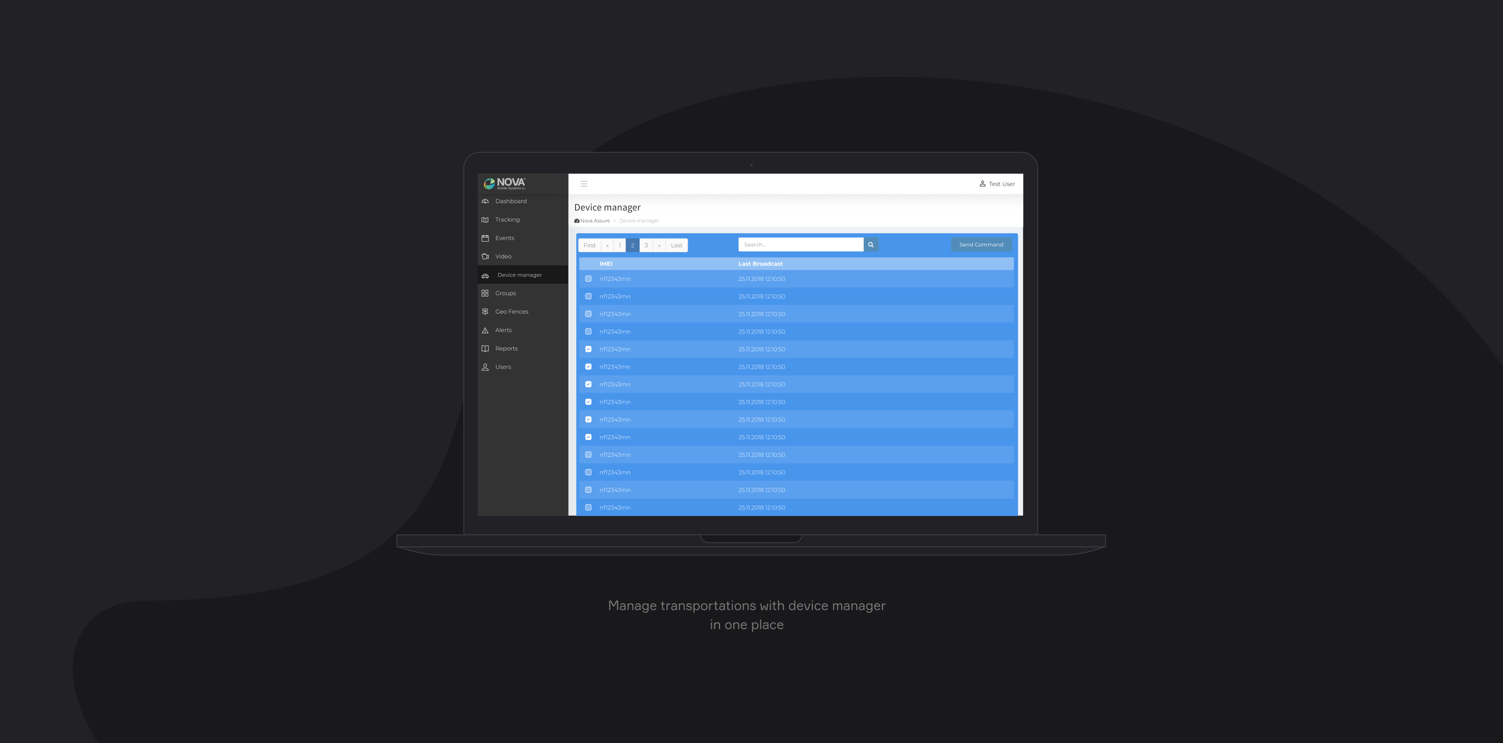Click the Groups icon in sidebar

[485, 292]
